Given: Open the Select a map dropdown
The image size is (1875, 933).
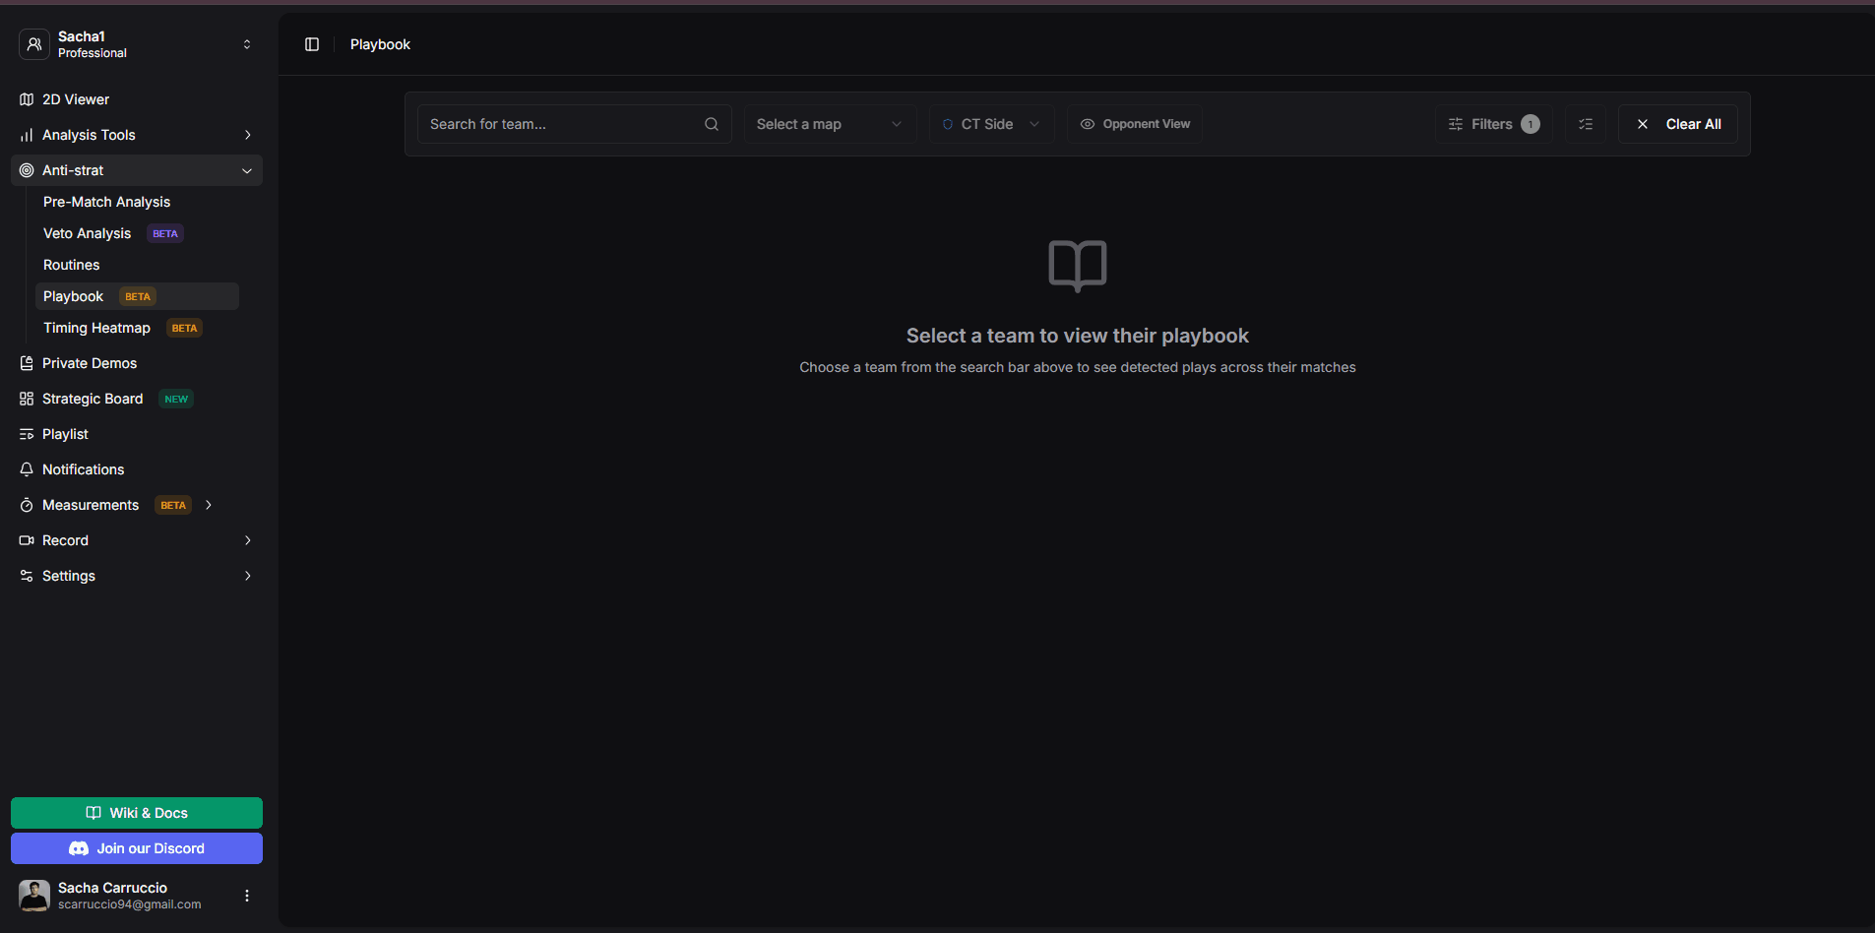Looking at the screenshot, I should pos(829,124).
